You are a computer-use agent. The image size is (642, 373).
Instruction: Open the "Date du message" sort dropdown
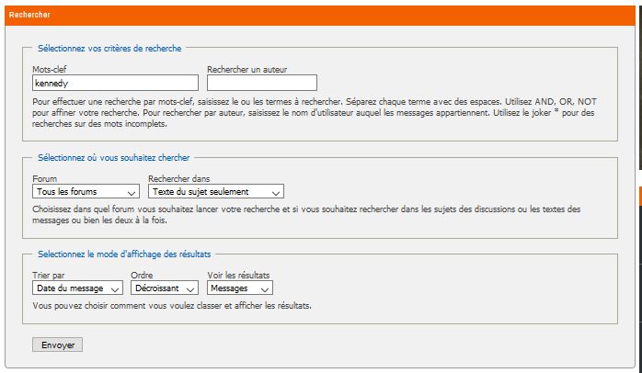[77, 288]
